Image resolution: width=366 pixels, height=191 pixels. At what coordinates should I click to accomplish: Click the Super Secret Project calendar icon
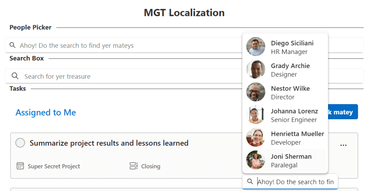point(20,166)
